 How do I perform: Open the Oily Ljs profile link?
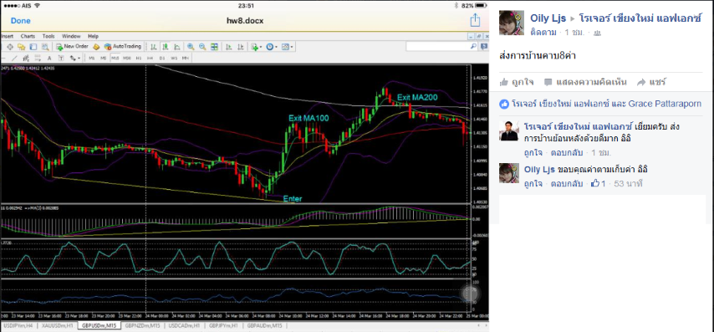click(548, 18)
